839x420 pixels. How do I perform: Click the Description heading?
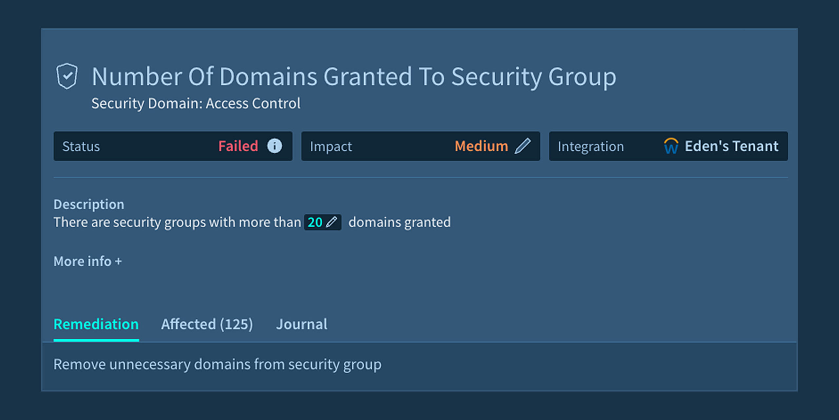pyautogui.click(x=89, y=204)
